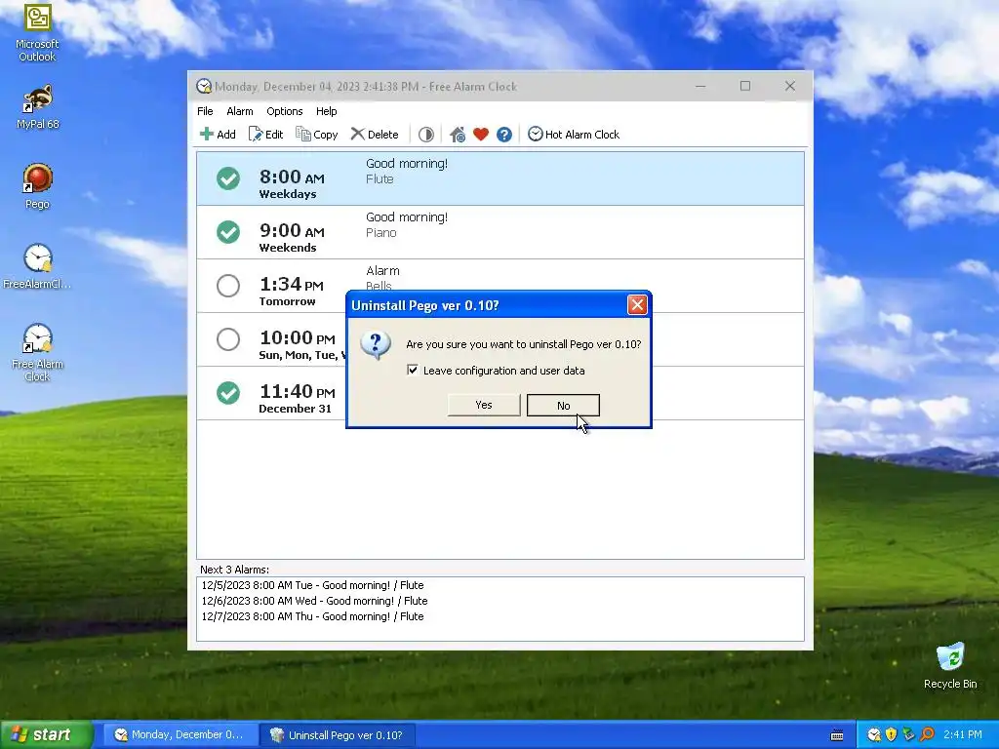Click the Edit alarm toolbar button
Screen dimensions: 999x749
click(265, 135)
